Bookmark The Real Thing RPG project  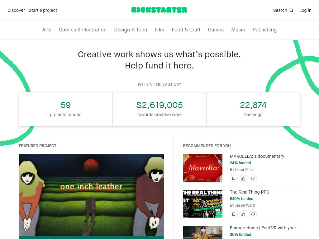(234, 214)
